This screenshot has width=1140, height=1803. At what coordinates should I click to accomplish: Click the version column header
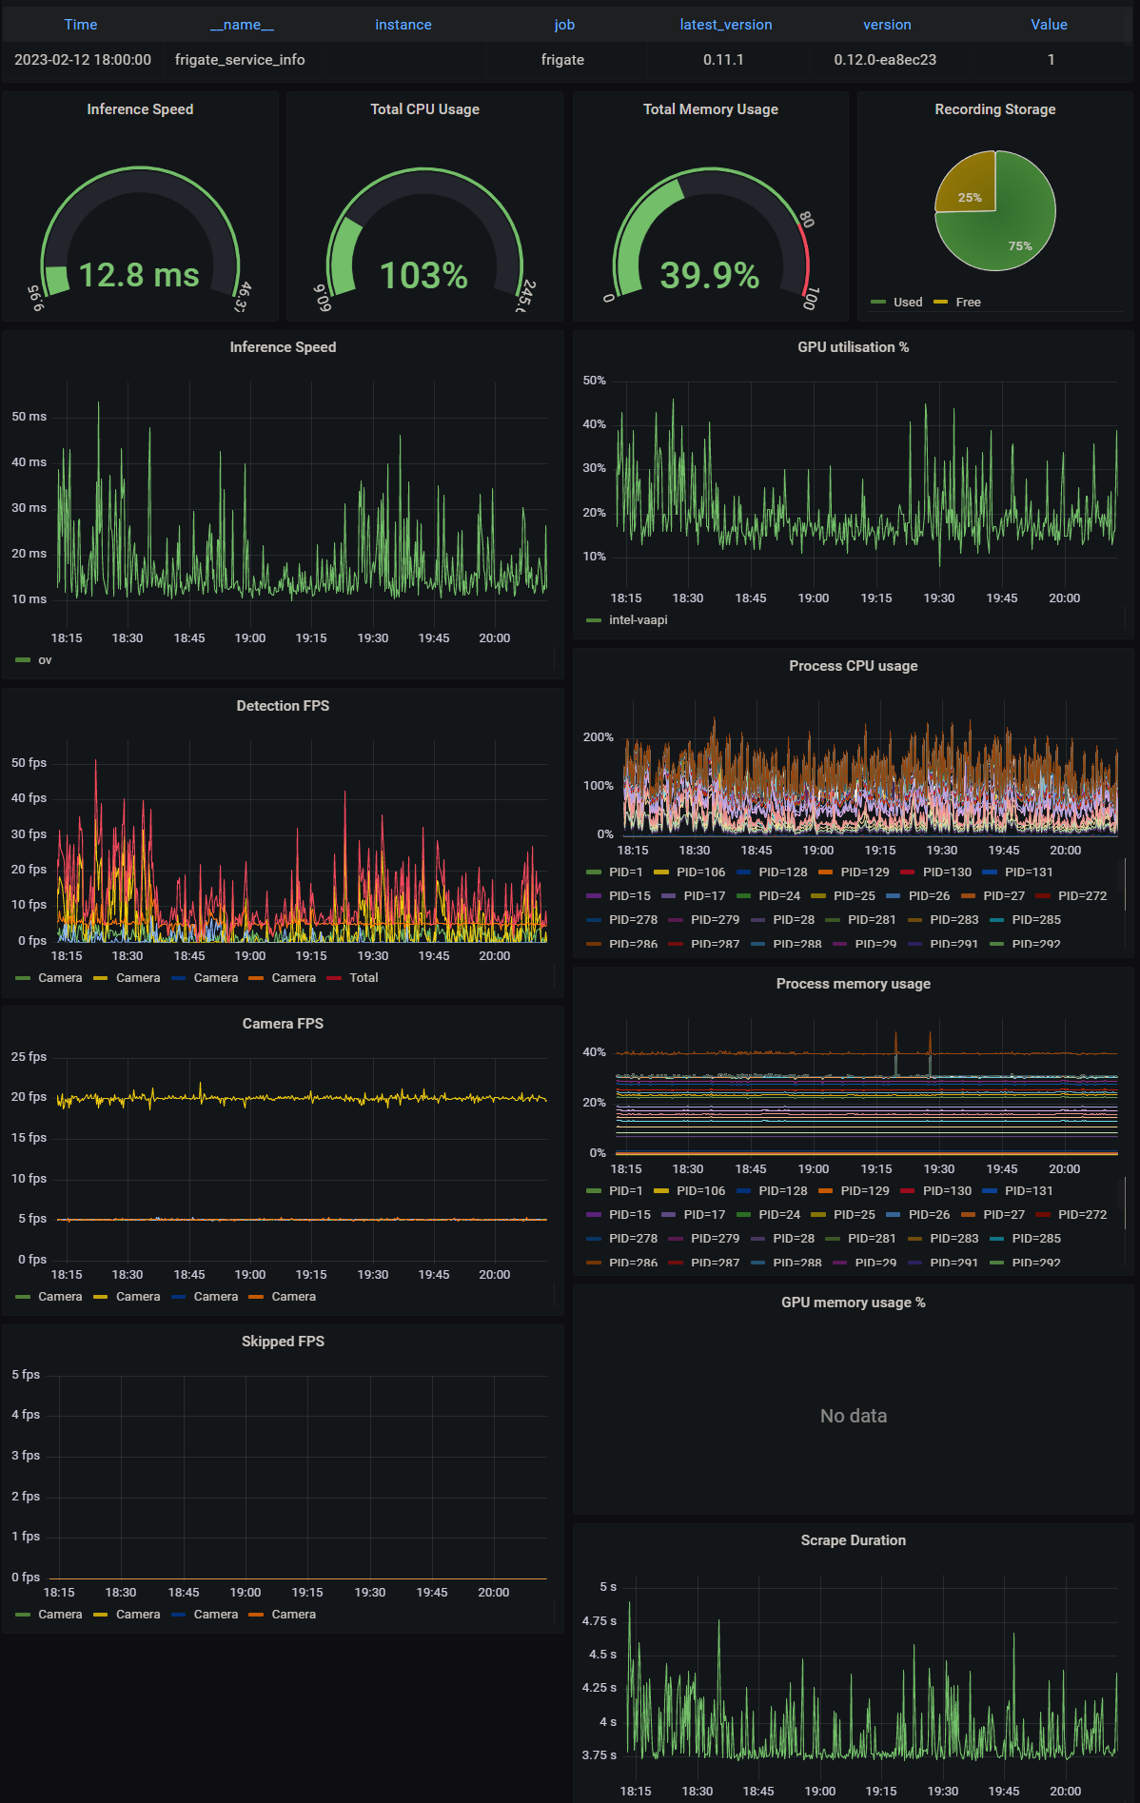[x=887, y=25]
